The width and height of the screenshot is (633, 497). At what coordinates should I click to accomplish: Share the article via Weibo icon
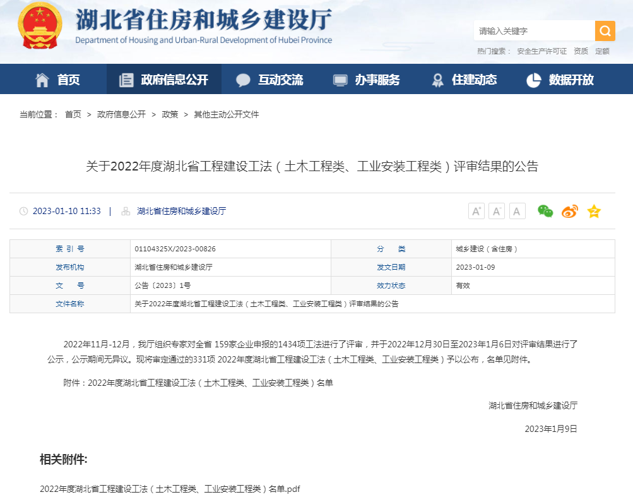(569, 212)
